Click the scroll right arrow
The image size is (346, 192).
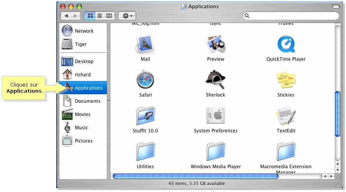[x=331, y=176]
